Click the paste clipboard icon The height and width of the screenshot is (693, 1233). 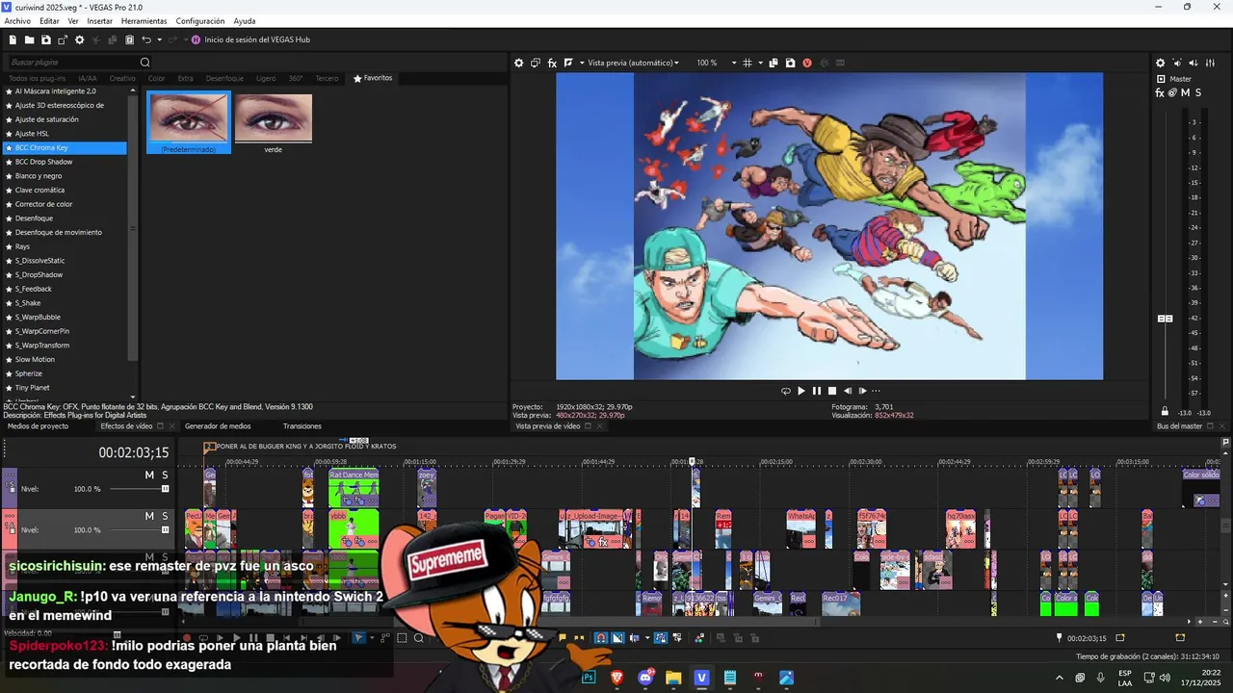[129, 39]
